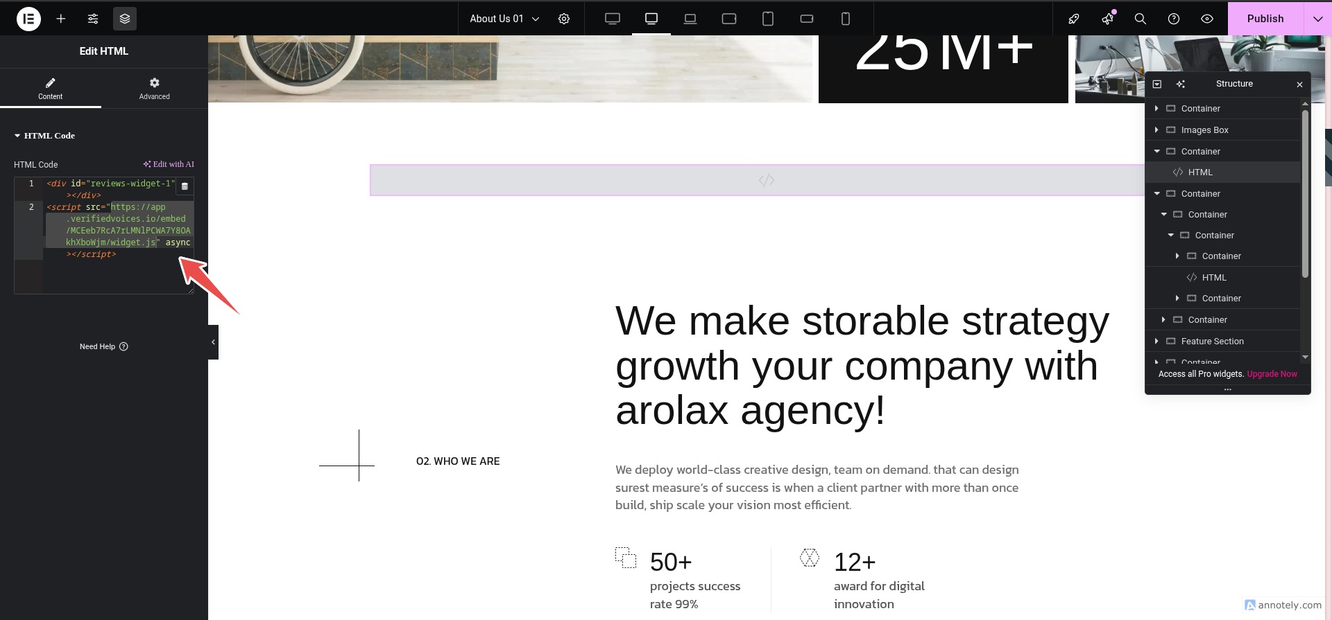
Task: Click the Add Element plus icon
Action: (61, 19)
